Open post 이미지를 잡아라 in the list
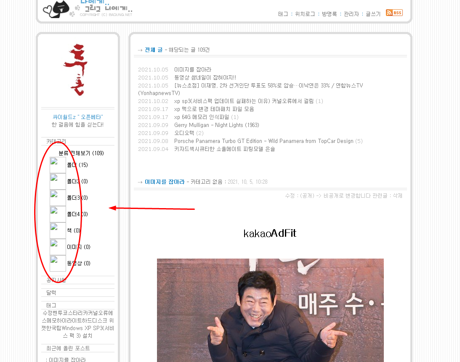 [x=193, y=70]
